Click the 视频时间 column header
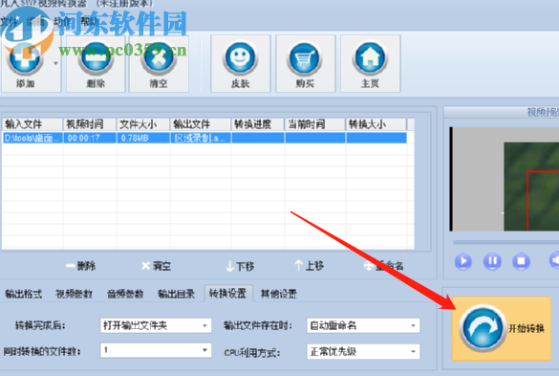Image resolution: width=559 pixels, height=376 pixels. (90, 124)
